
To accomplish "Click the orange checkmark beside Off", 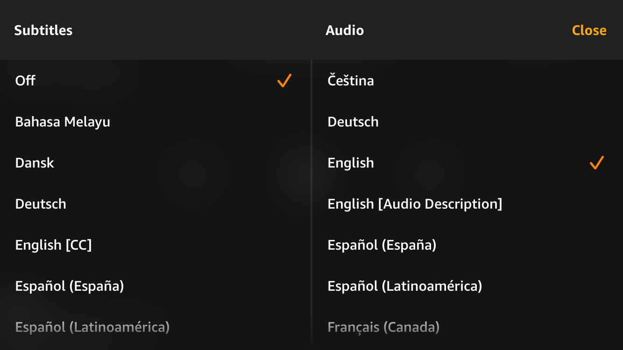I will point(283,81).
